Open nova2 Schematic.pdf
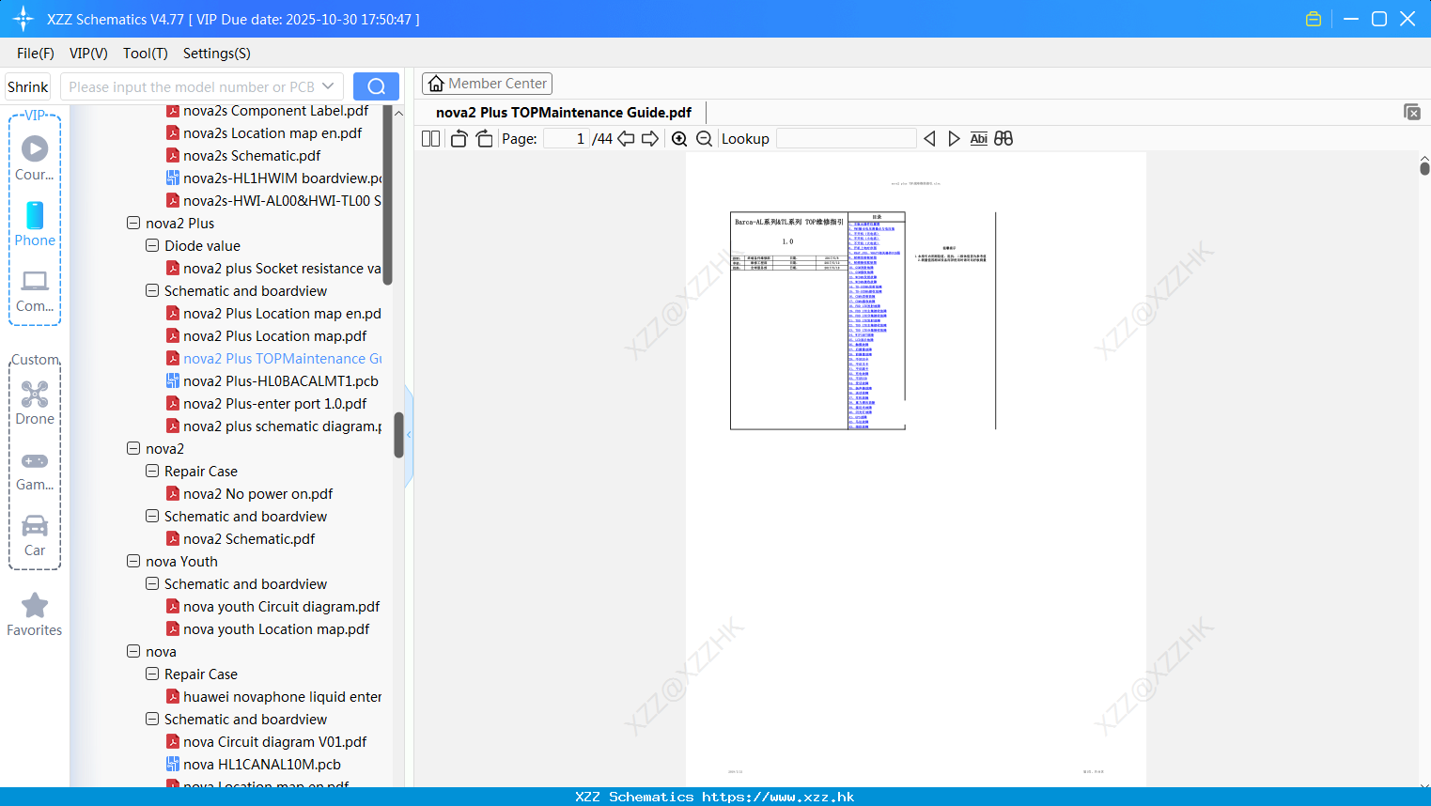1431x806 pixels. 249,539
